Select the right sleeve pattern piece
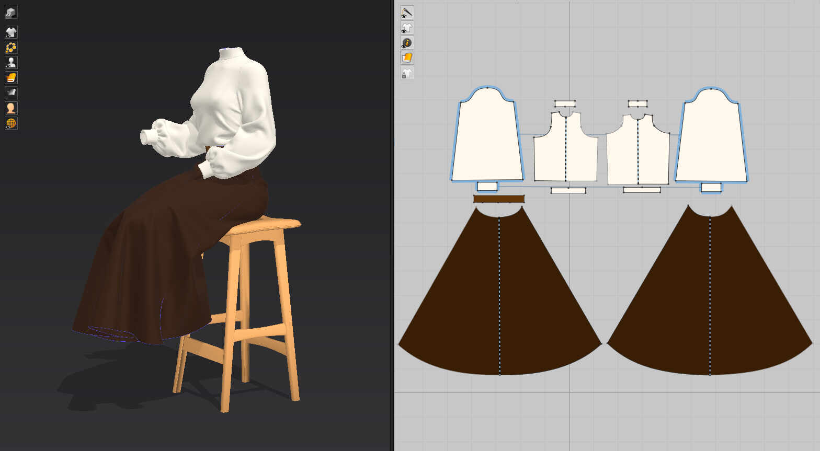Image resolution: width=820 pixels, height=451 pixels. pyautogui.click(x=711, y=138)
